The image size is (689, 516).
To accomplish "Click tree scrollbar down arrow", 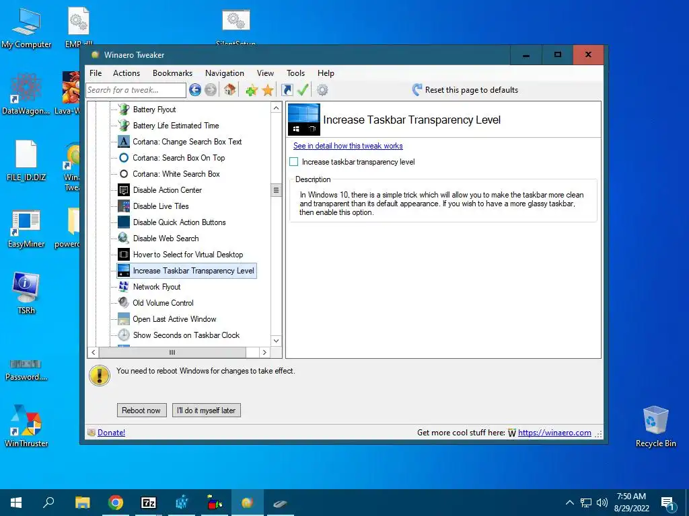I will tap(276, 341).
